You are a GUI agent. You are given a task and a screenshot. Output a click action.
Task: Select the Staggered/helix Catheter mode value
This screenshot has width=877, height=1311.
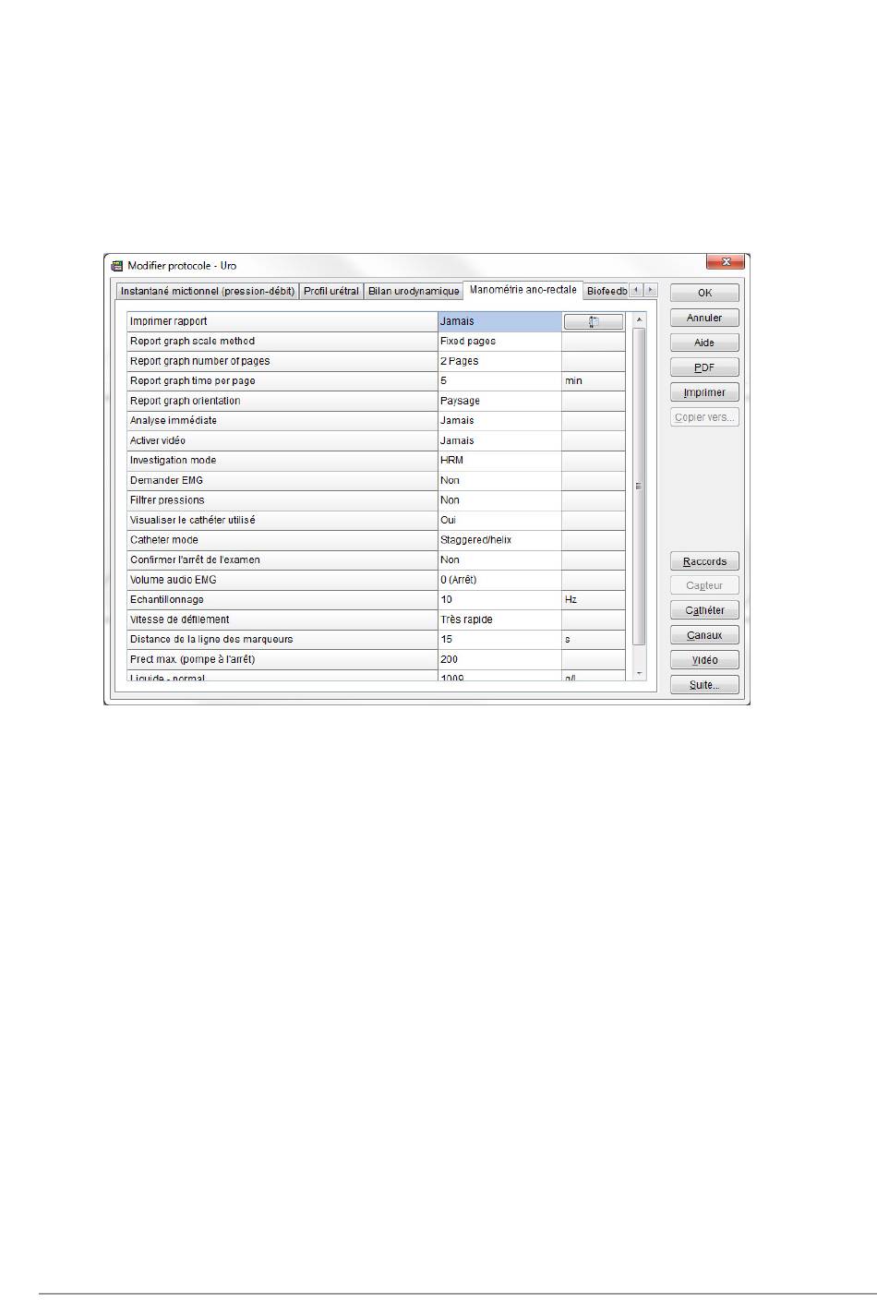click(x=499, y=540)
